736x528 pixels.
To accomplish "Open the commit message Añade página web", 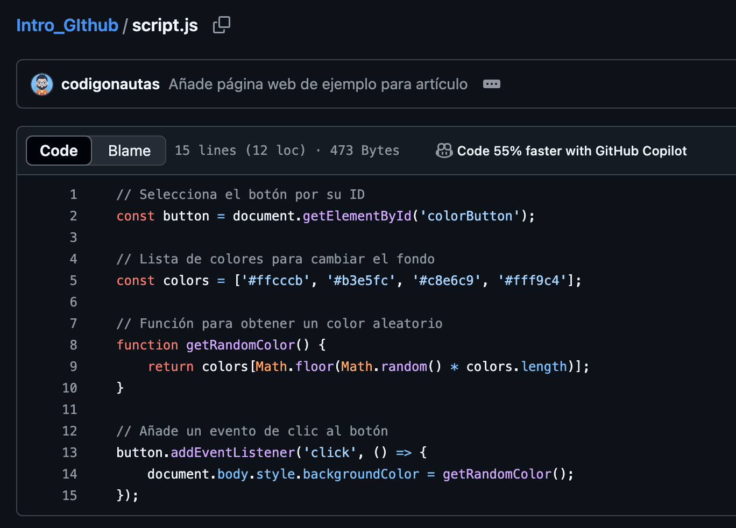I will point(318,84).
